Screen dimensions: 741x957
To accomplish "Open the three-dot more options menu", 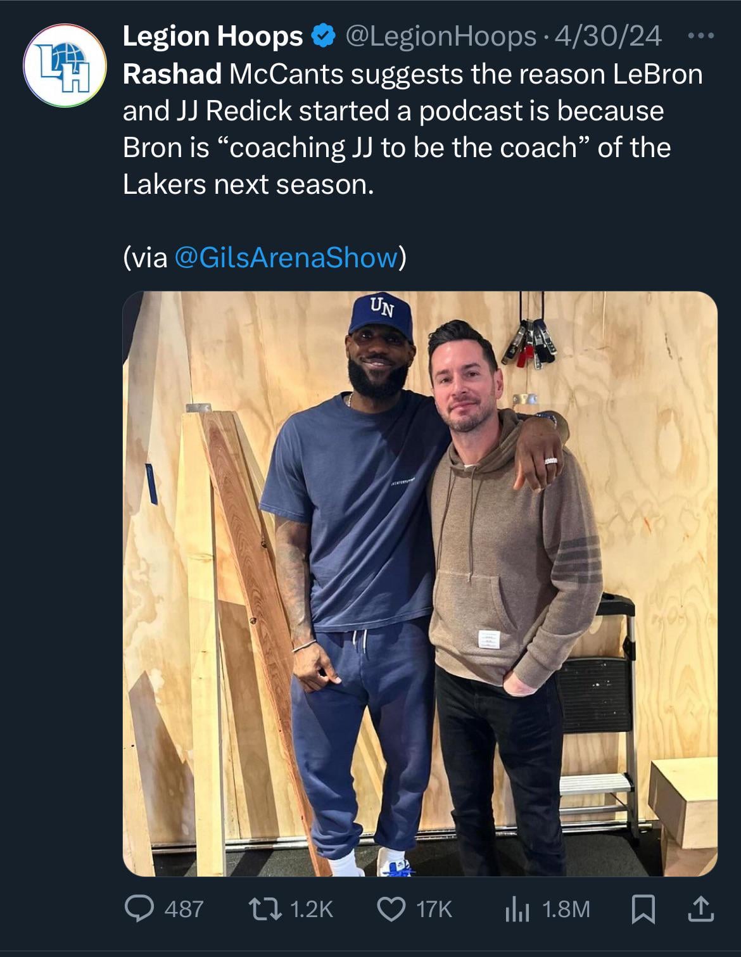I will (x=701, y=36).
